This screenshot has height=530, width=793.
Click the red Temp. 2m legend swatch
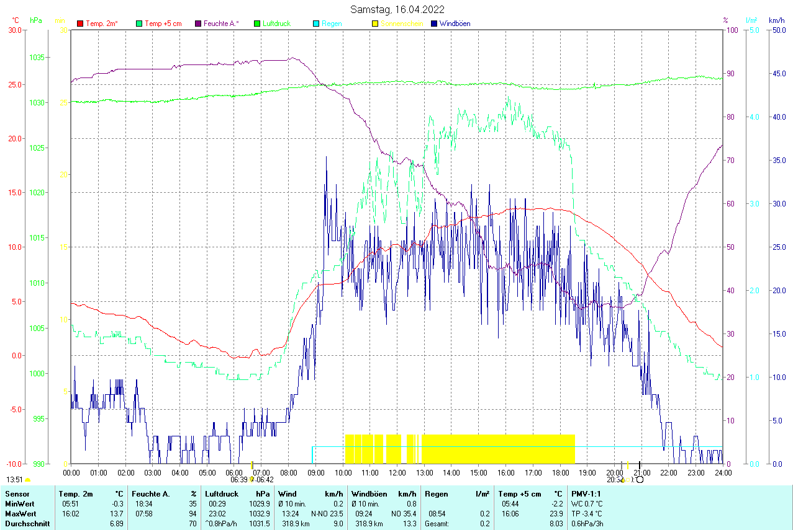80,24
